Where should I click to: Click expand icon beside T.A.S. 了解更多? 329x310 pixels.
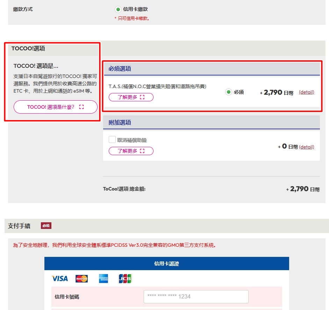coord(142,97)
